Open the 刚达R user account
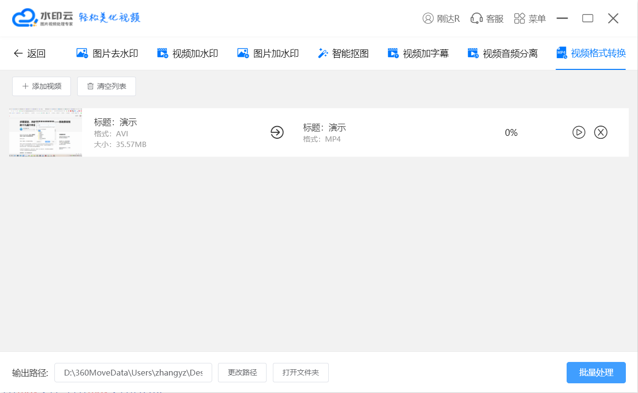The width and height of the screenshot is (638, 393). tap(441, 18)
